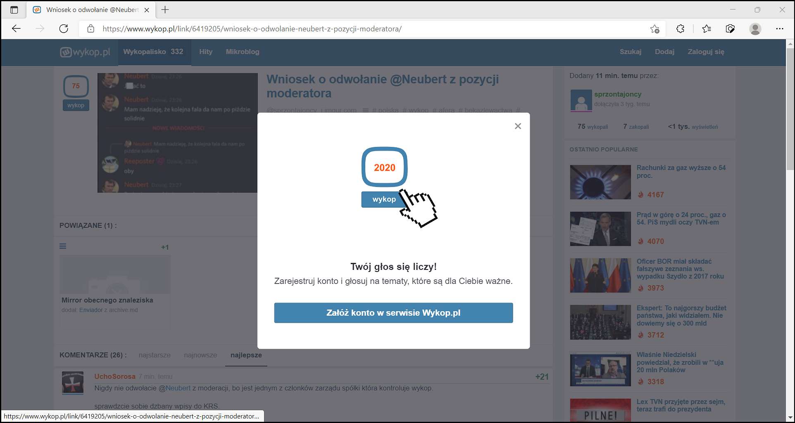This screenshot has height=423, width=795.
Task: Open the browser Extensions puzzle icon
Action: (680, 29)
